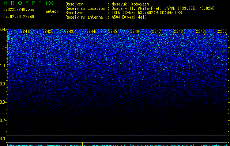Click the meteor count value 1
Viewport: 230px width, 146px height.
coord(52,17)
